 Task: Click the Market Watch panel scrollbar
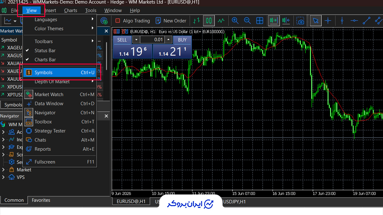(x=107, y=55)
